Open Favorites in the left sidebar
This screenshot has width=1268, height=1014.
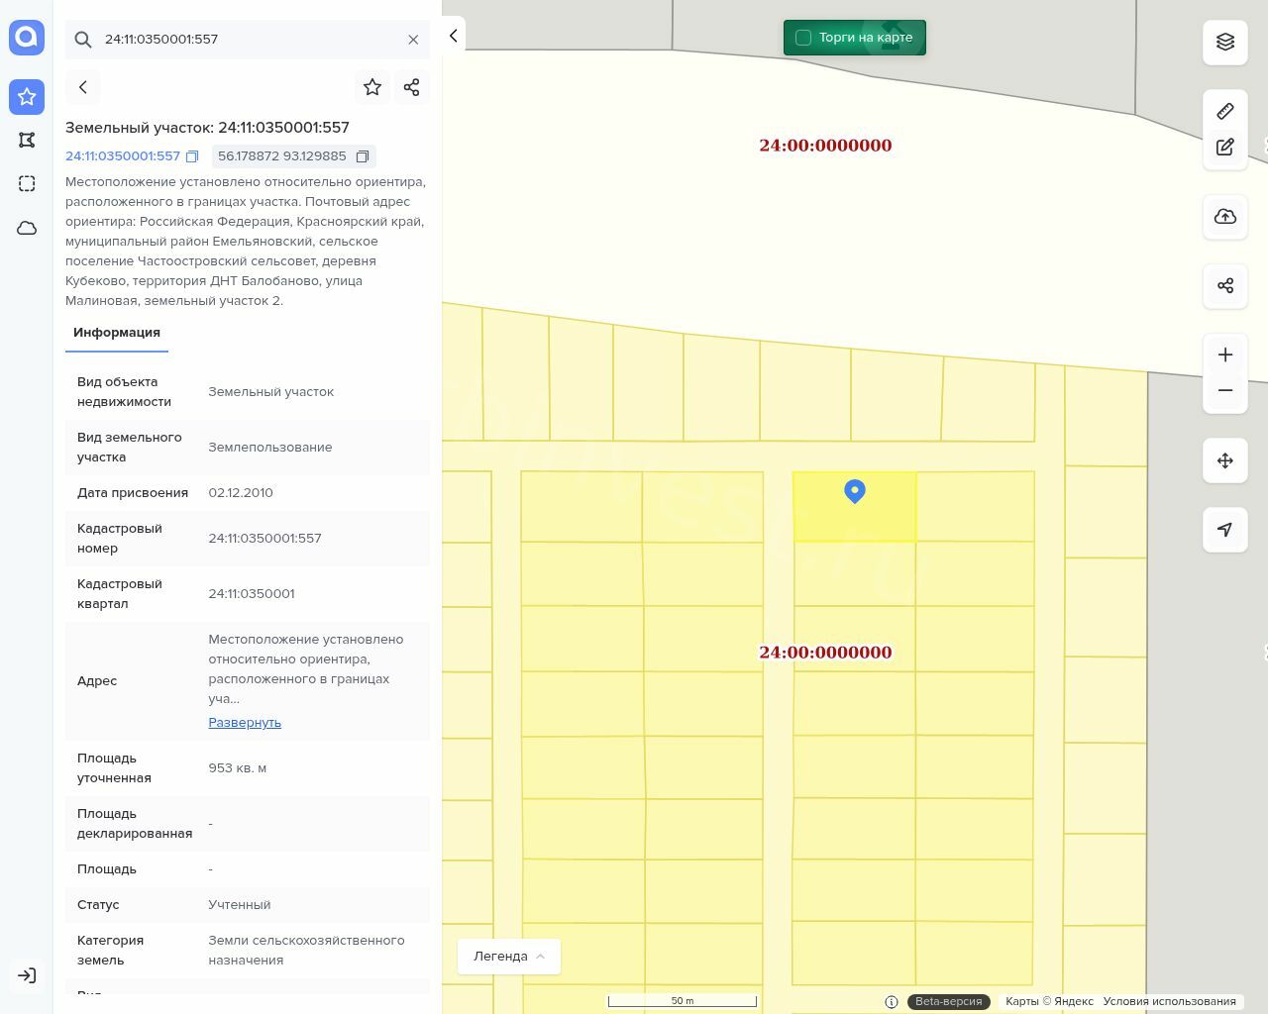[27, 97]
